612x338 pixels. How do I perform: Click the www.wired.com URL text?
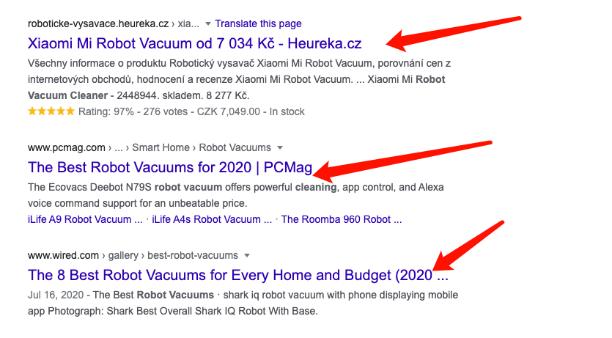tap(63, 255)
